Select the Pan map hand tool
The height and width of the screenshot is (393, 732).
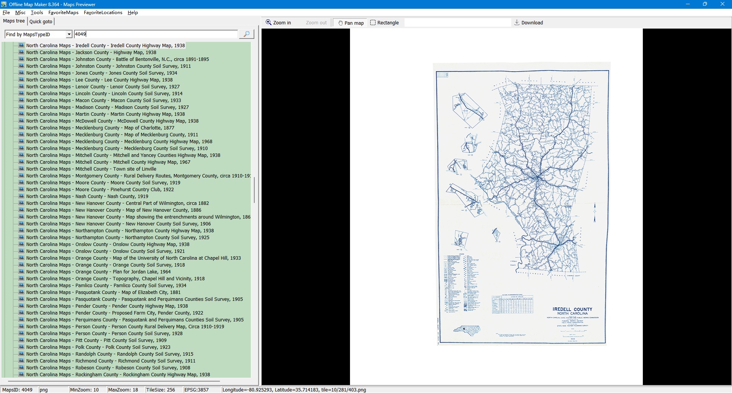pyautogui.click(x=350, y=23)
